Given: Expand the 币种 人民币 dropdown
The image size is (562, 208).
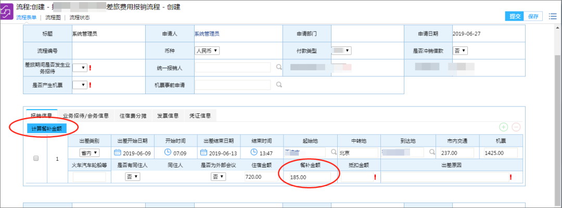Looking at the screenshot, I should [x=207, y=50].
